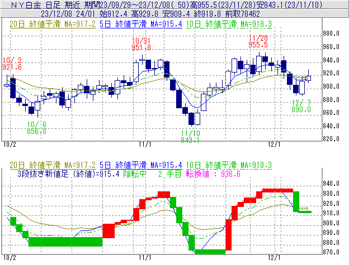
Task: Click the '11/28 955.5' peak label
Action: tap(258, 41)
